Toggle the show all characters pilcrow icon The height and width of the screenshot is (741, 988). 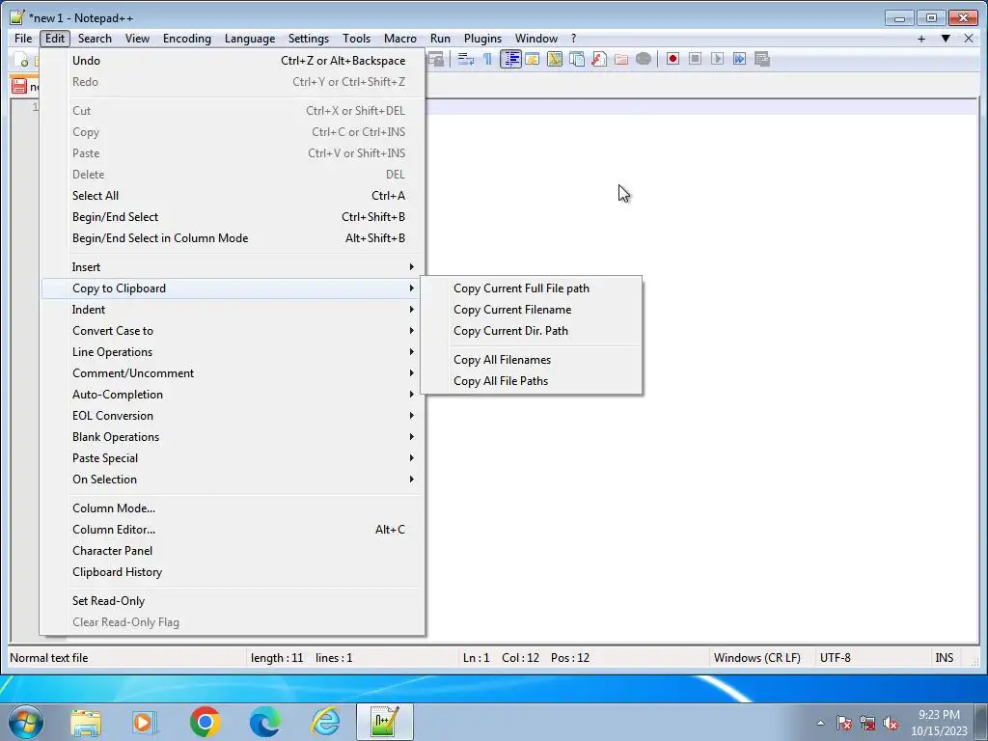[487, 59]
